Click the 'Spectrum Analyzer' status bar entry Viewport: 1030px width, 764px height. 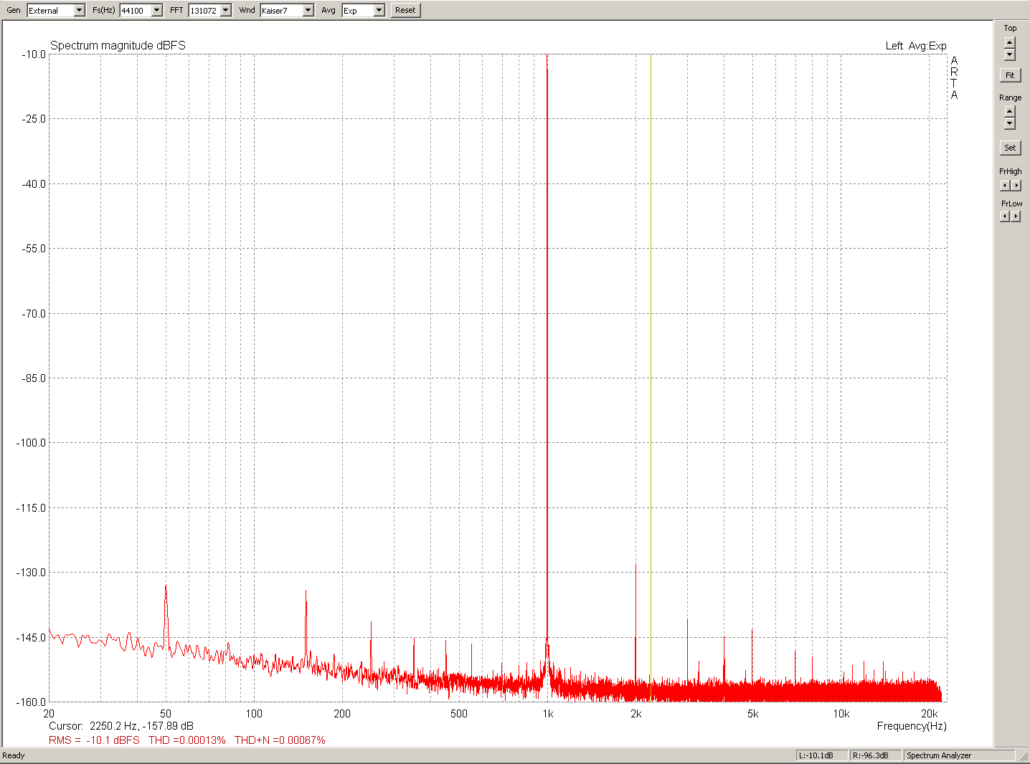click(959, 755)
